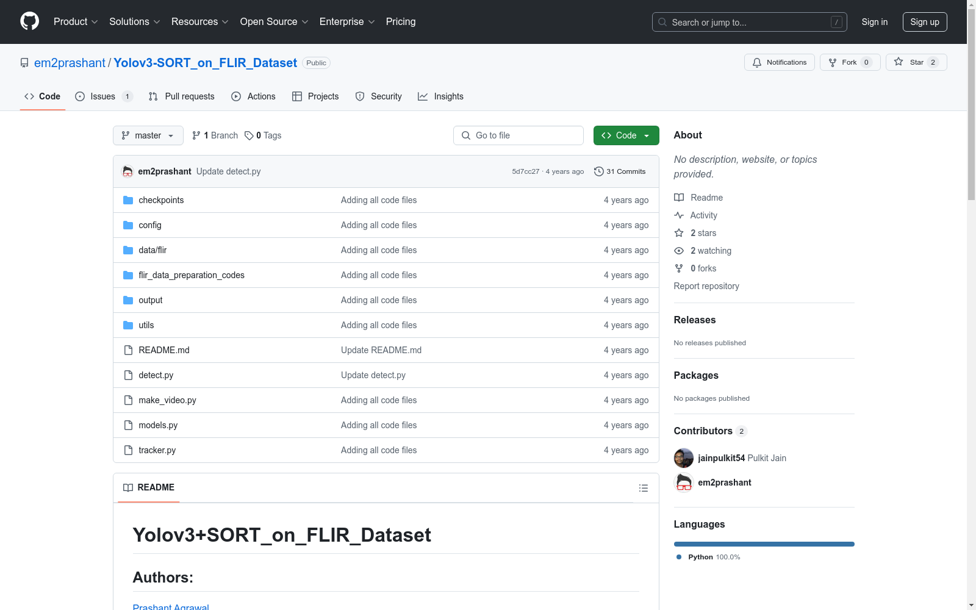Open the 2 stars link
This screenshot has height=610, width=976.
coord(703,233)
